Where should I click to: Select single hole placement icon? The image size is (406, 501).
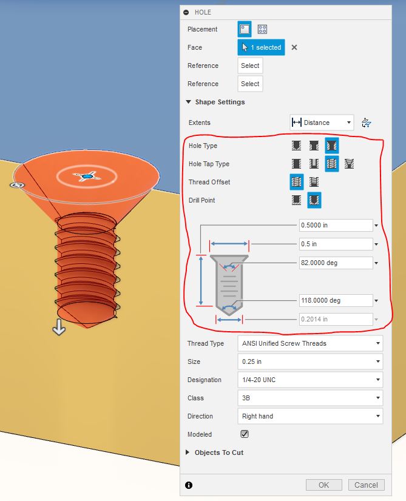coord(245,29)
